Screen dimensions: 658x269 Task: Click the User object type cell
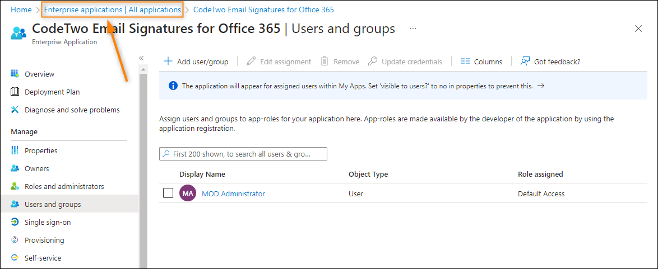pyautogui.click(x=356, y=194)
